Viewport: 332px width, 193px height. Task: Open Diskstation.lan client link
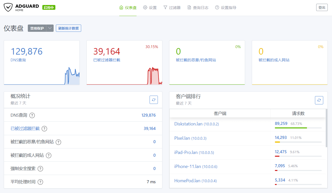click(188, 124)
